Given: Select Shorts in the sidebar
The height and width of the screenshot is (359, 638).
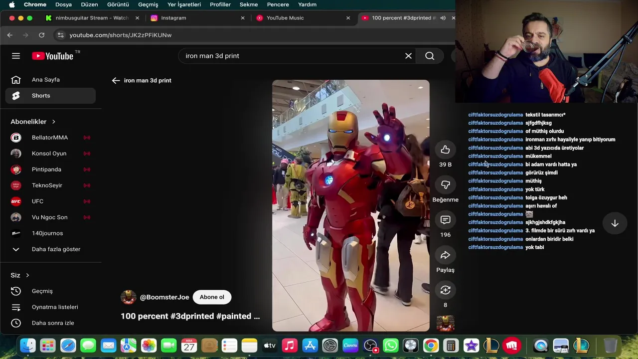Looking at the screenshot, I should [x=50, y=96].
